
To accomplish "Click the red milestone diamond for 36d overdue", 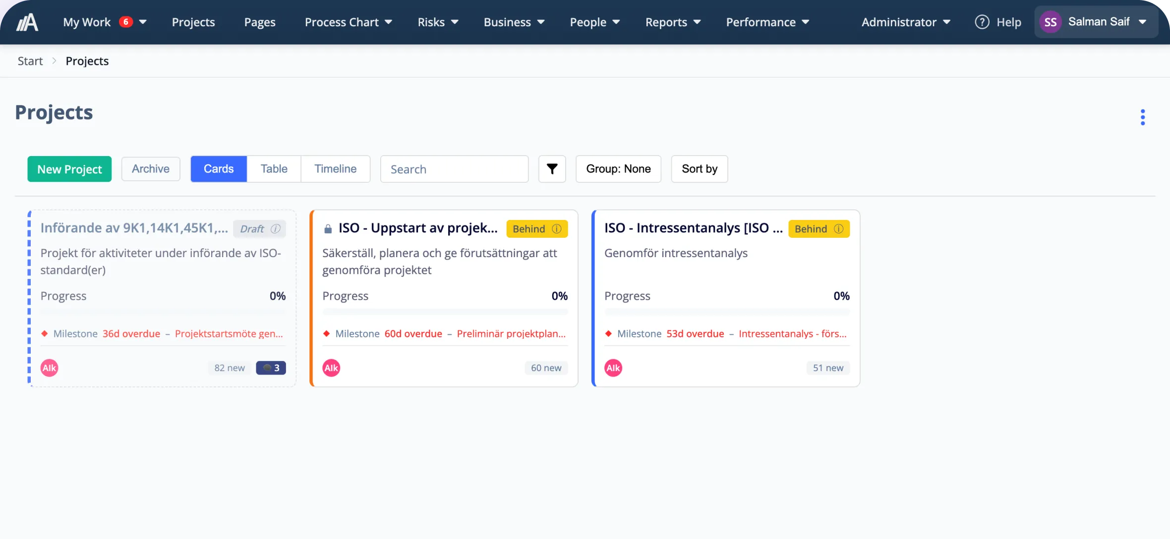I will [45, 333].
